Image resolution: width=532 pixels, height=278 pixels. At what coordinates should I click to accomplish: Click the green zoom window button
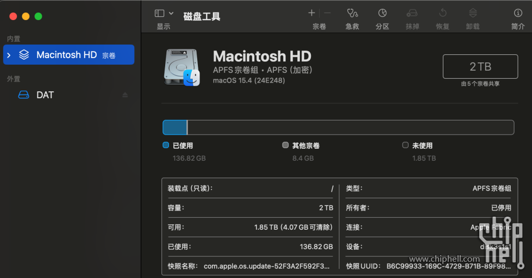coord(39,16)
